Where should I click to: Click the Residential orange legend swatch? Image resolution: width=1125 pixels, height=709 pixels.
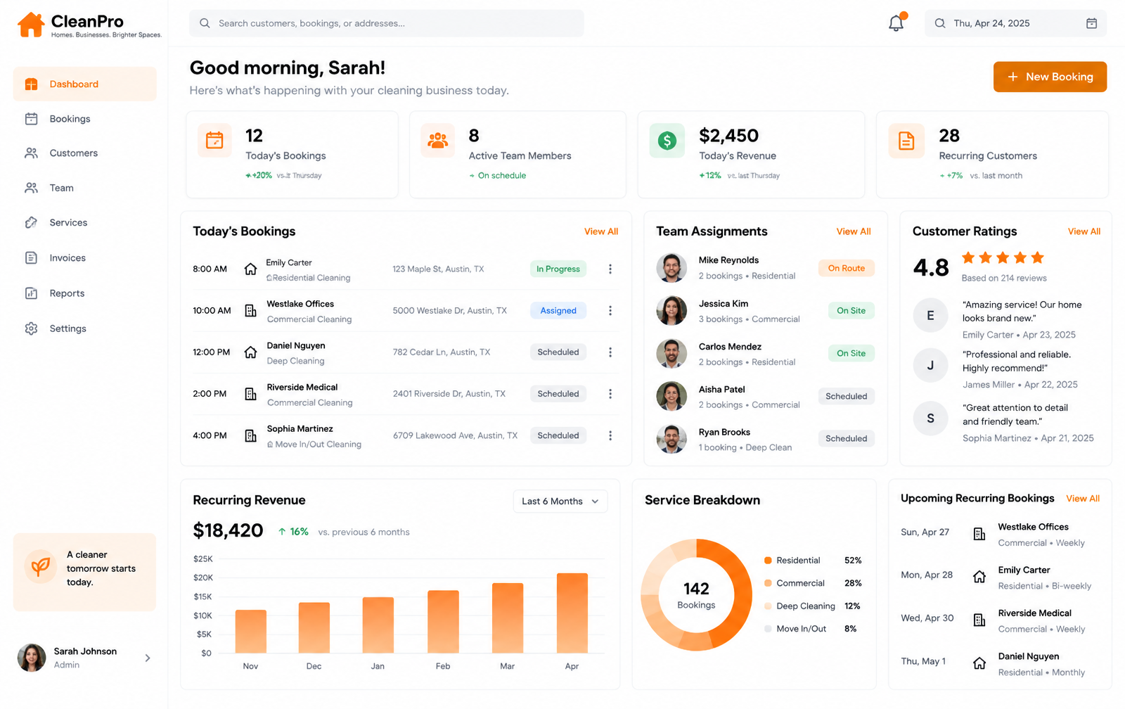(x=768, y=561)
